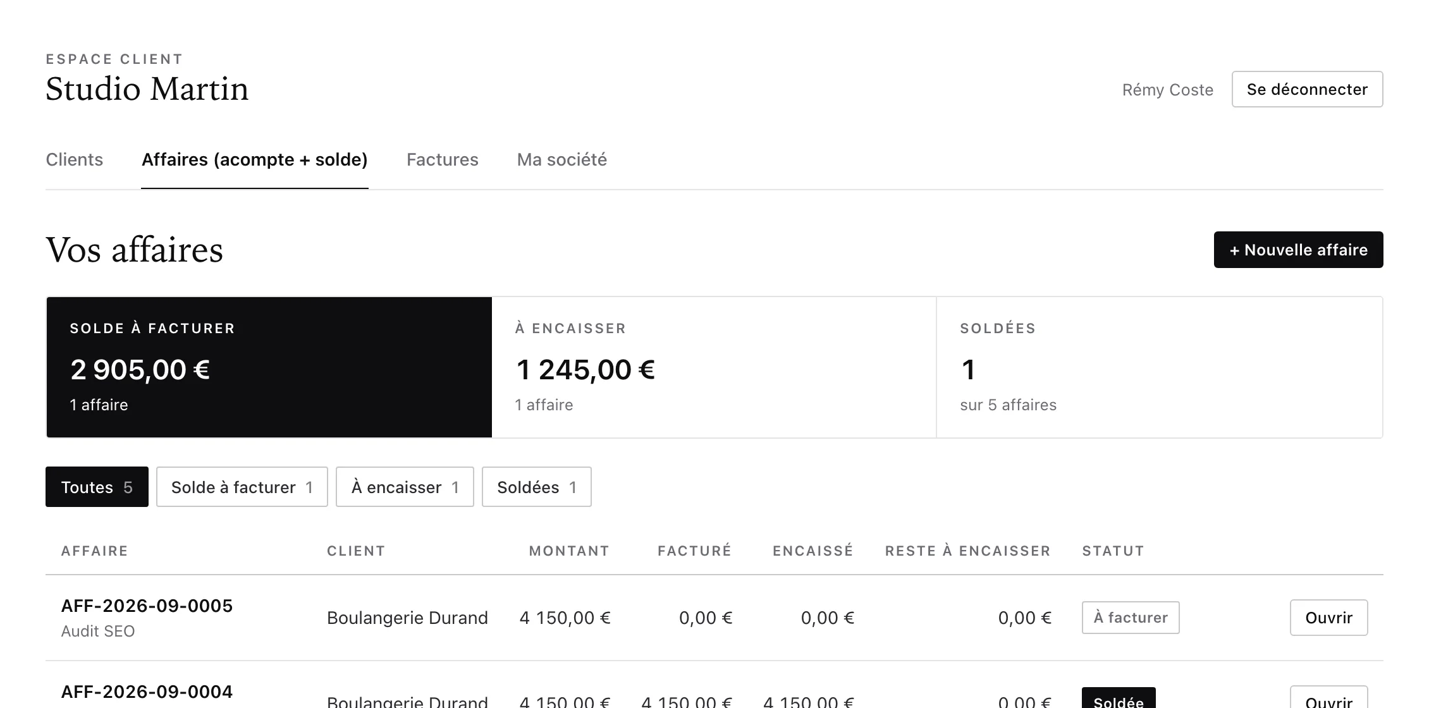Switch to the Factures tab
The width and height of the screenshot is (1429, 708).
tap(442, 159)
